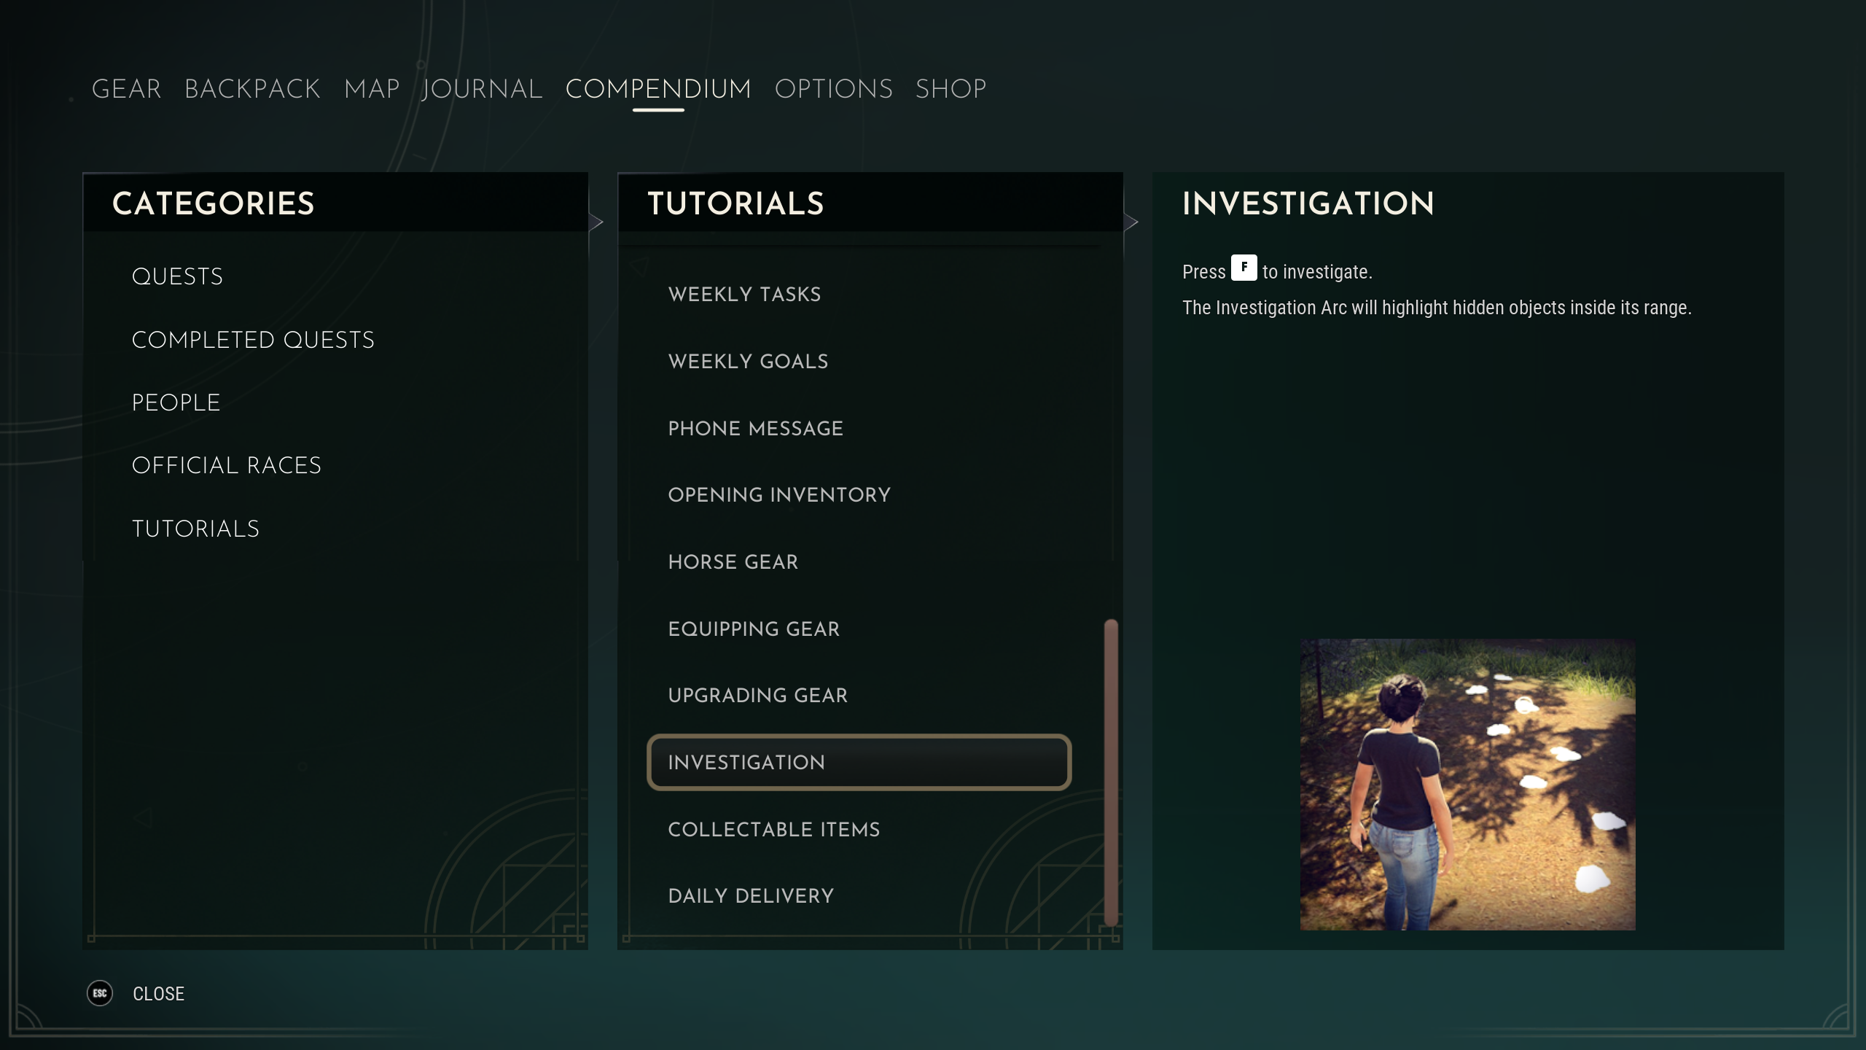
Task: Select the Official Races category
Action: pyautogui.click(x=226, y=465)
